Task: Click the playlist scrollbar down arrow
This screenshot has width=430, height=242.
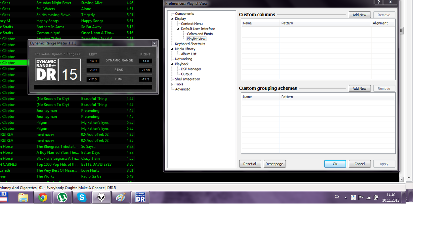Action: (401, 179)
